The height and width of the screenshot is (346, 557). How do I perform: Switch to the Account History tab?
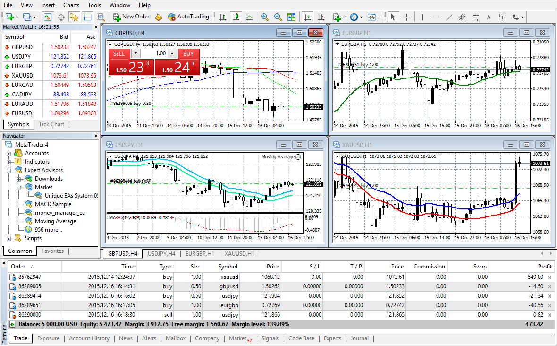click(89, 338)
